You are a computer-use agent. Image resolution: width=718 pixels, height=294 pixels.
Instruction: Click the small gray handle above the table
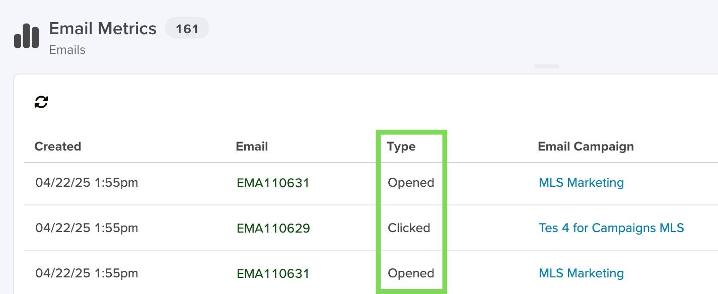[x=547, y=66]
